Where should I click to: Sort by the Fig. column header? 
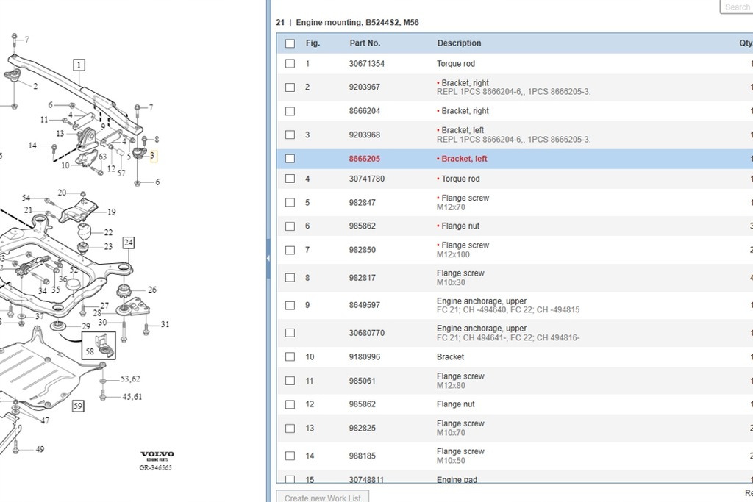pyautogui.click(x=313, y=43)
